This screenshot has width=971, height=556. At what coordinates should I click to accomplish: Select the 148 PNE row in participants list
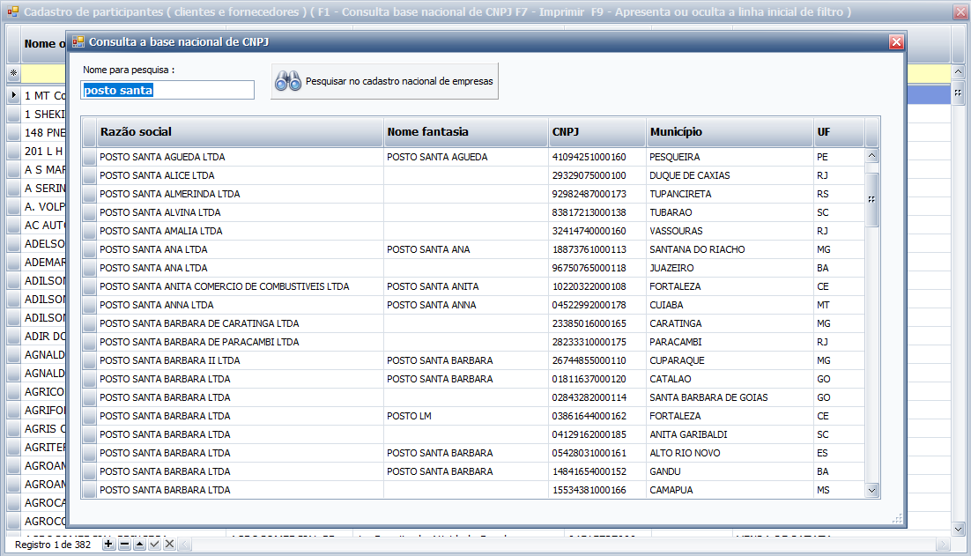44,133
